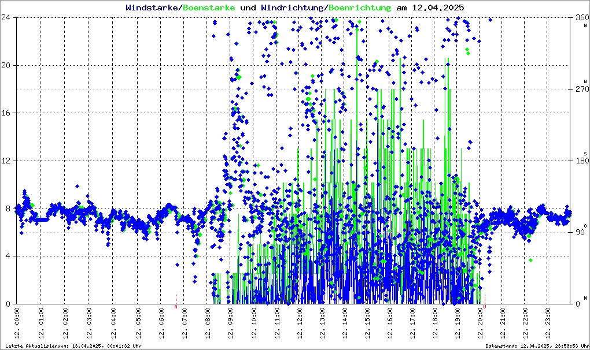Click the left-axis value 24
This screenshot has width=590, height=350.
[x=6, y=17]
